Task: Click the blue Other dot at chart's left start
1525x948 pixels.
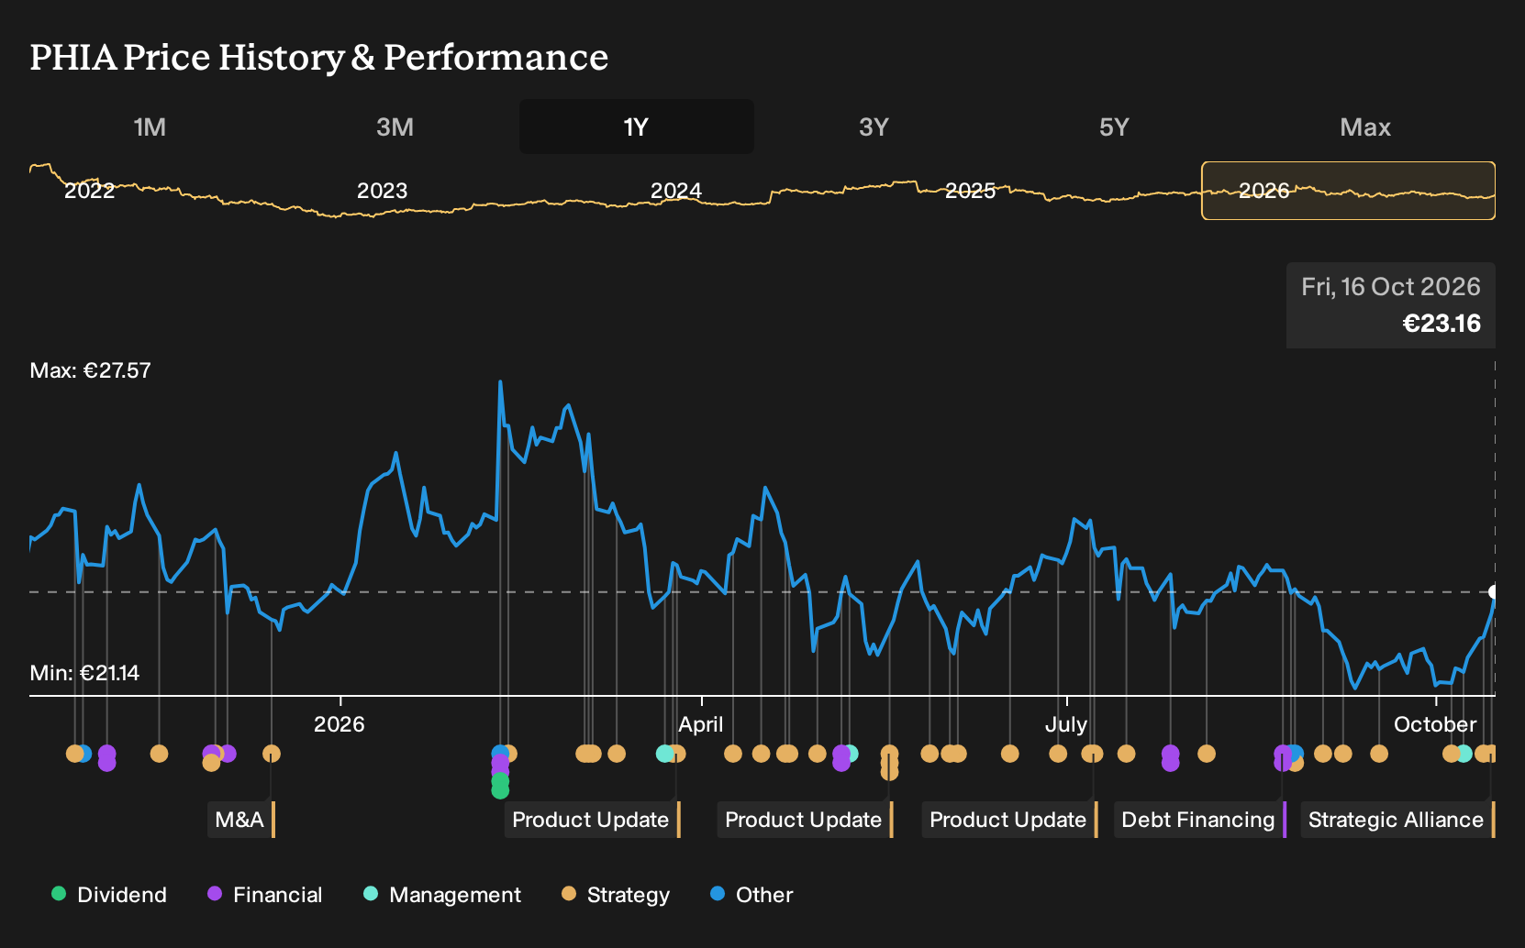Action: pyautogui.click(x=83, y=754)
